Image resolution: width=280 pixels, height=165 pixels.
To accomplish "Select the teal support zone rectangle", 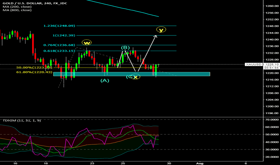I will click(132, 74).
